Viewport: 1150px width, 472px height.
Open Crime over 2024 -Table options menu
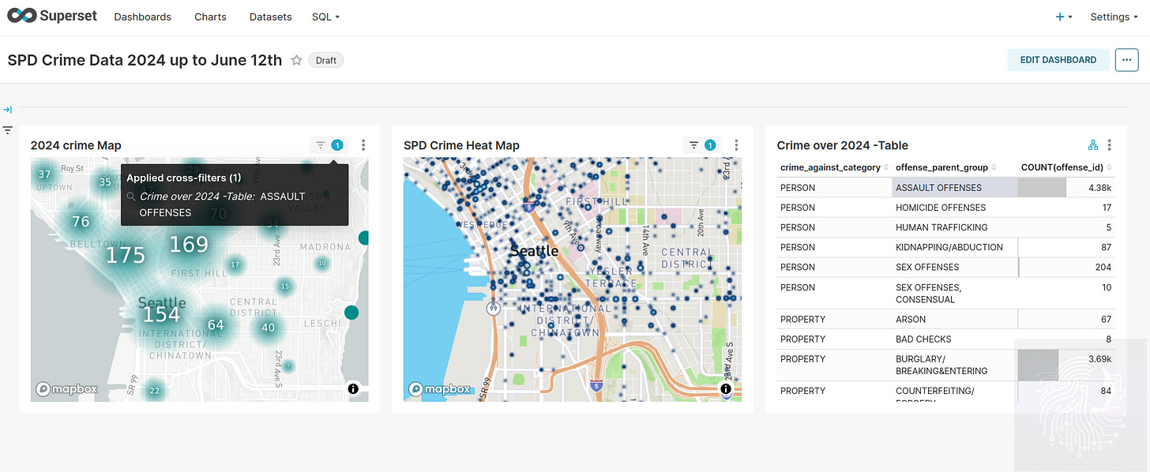[1110, 145]
